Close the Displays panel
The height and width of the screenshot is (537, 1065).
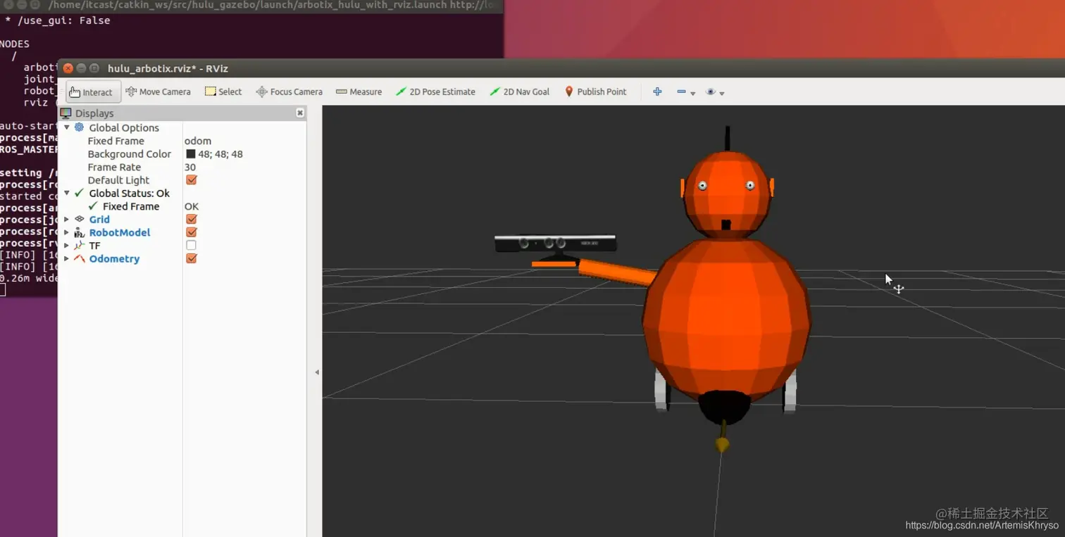[x=300, y=113]
